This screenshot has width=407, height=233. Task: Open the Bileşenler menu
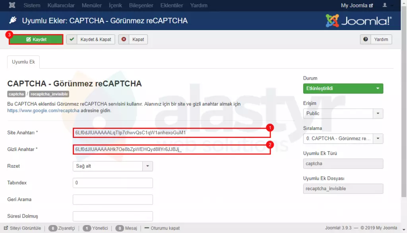point(141,6)
